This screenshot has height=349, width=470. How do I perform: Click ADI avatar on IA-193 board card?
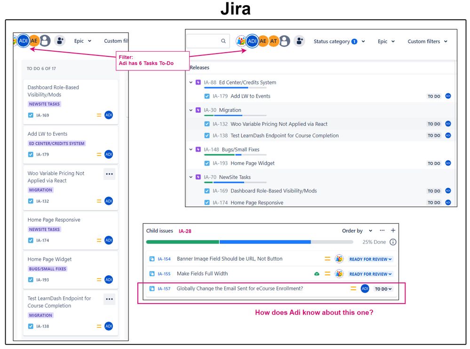click(109, 279)
